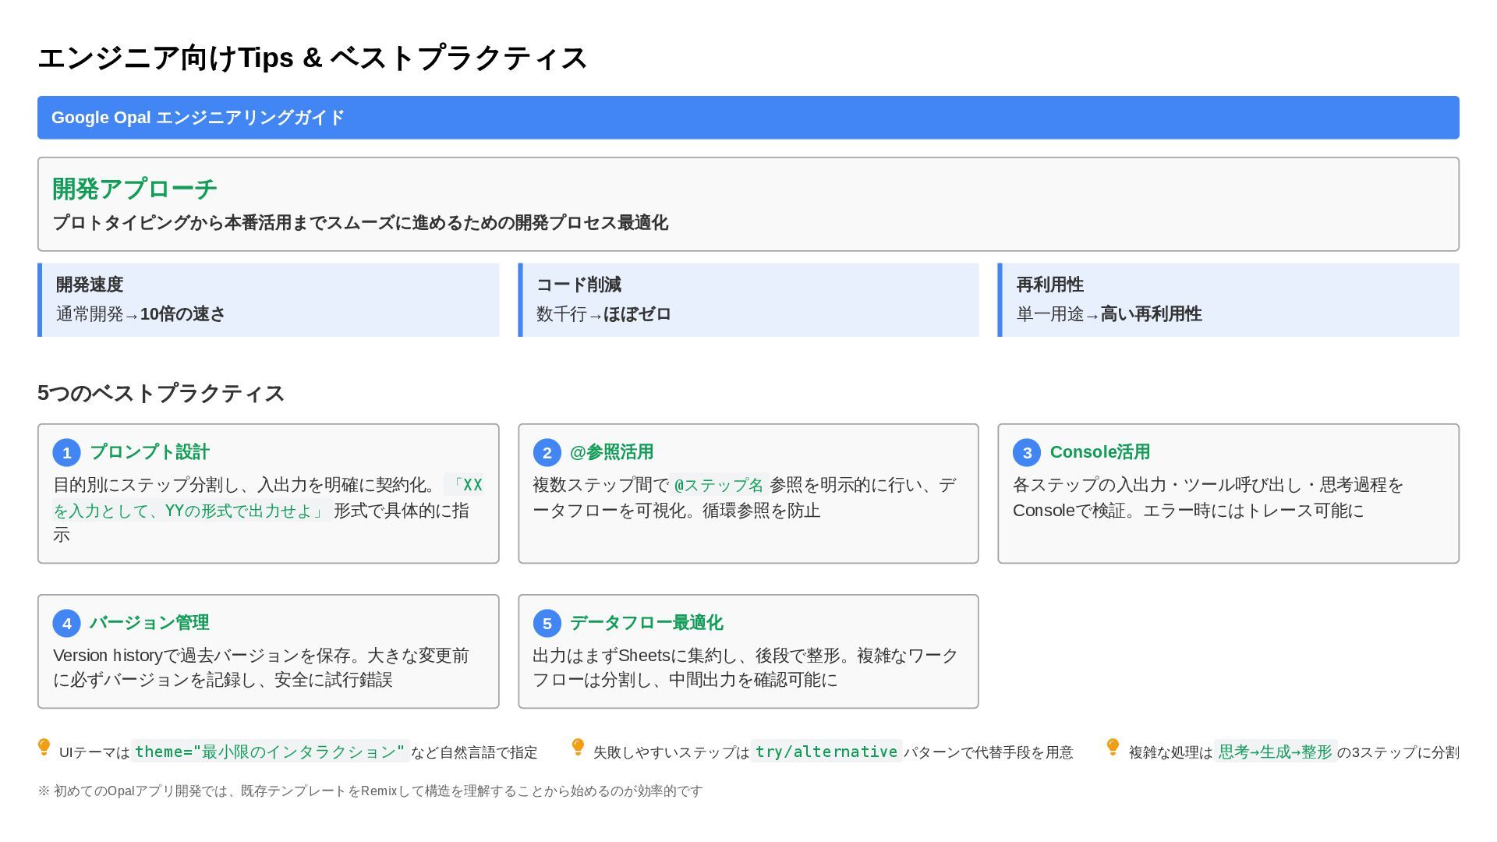Click the try/alternative code snippet
Image resolution: width=1497 pixels, height=842 pixels.
pos(826,752)
